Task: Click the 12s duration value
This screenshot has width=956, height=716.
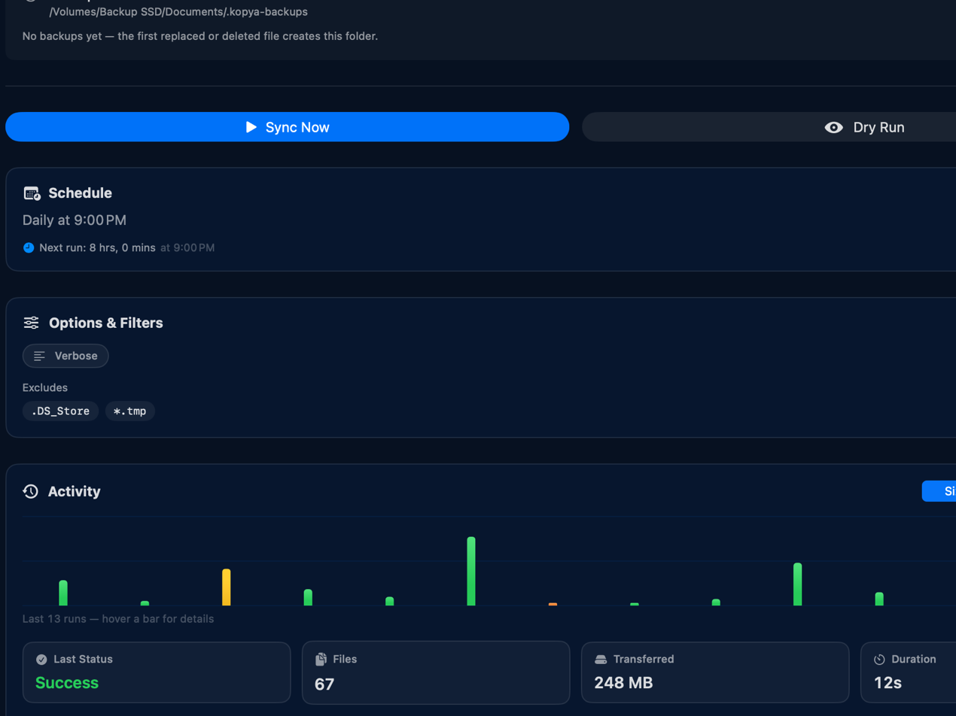Action: pyautogui.click(x=887, y=683)
